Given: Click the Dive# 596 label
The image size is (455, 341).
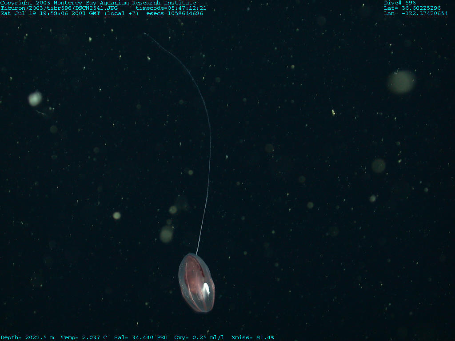Looking at the screenshot, I should [x=400, y=3].
